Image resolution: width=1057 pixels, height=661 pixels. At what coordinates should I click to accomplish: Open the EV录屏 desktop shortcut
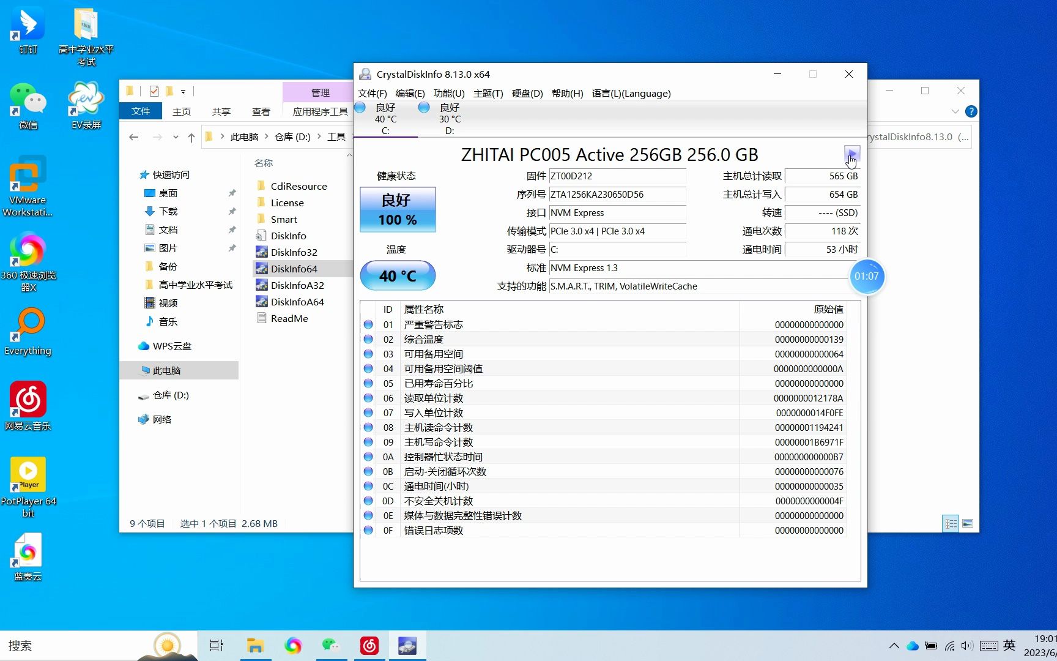86,106
